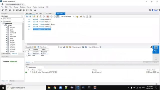Rollback the transaction icon

[x=54, y=16]
